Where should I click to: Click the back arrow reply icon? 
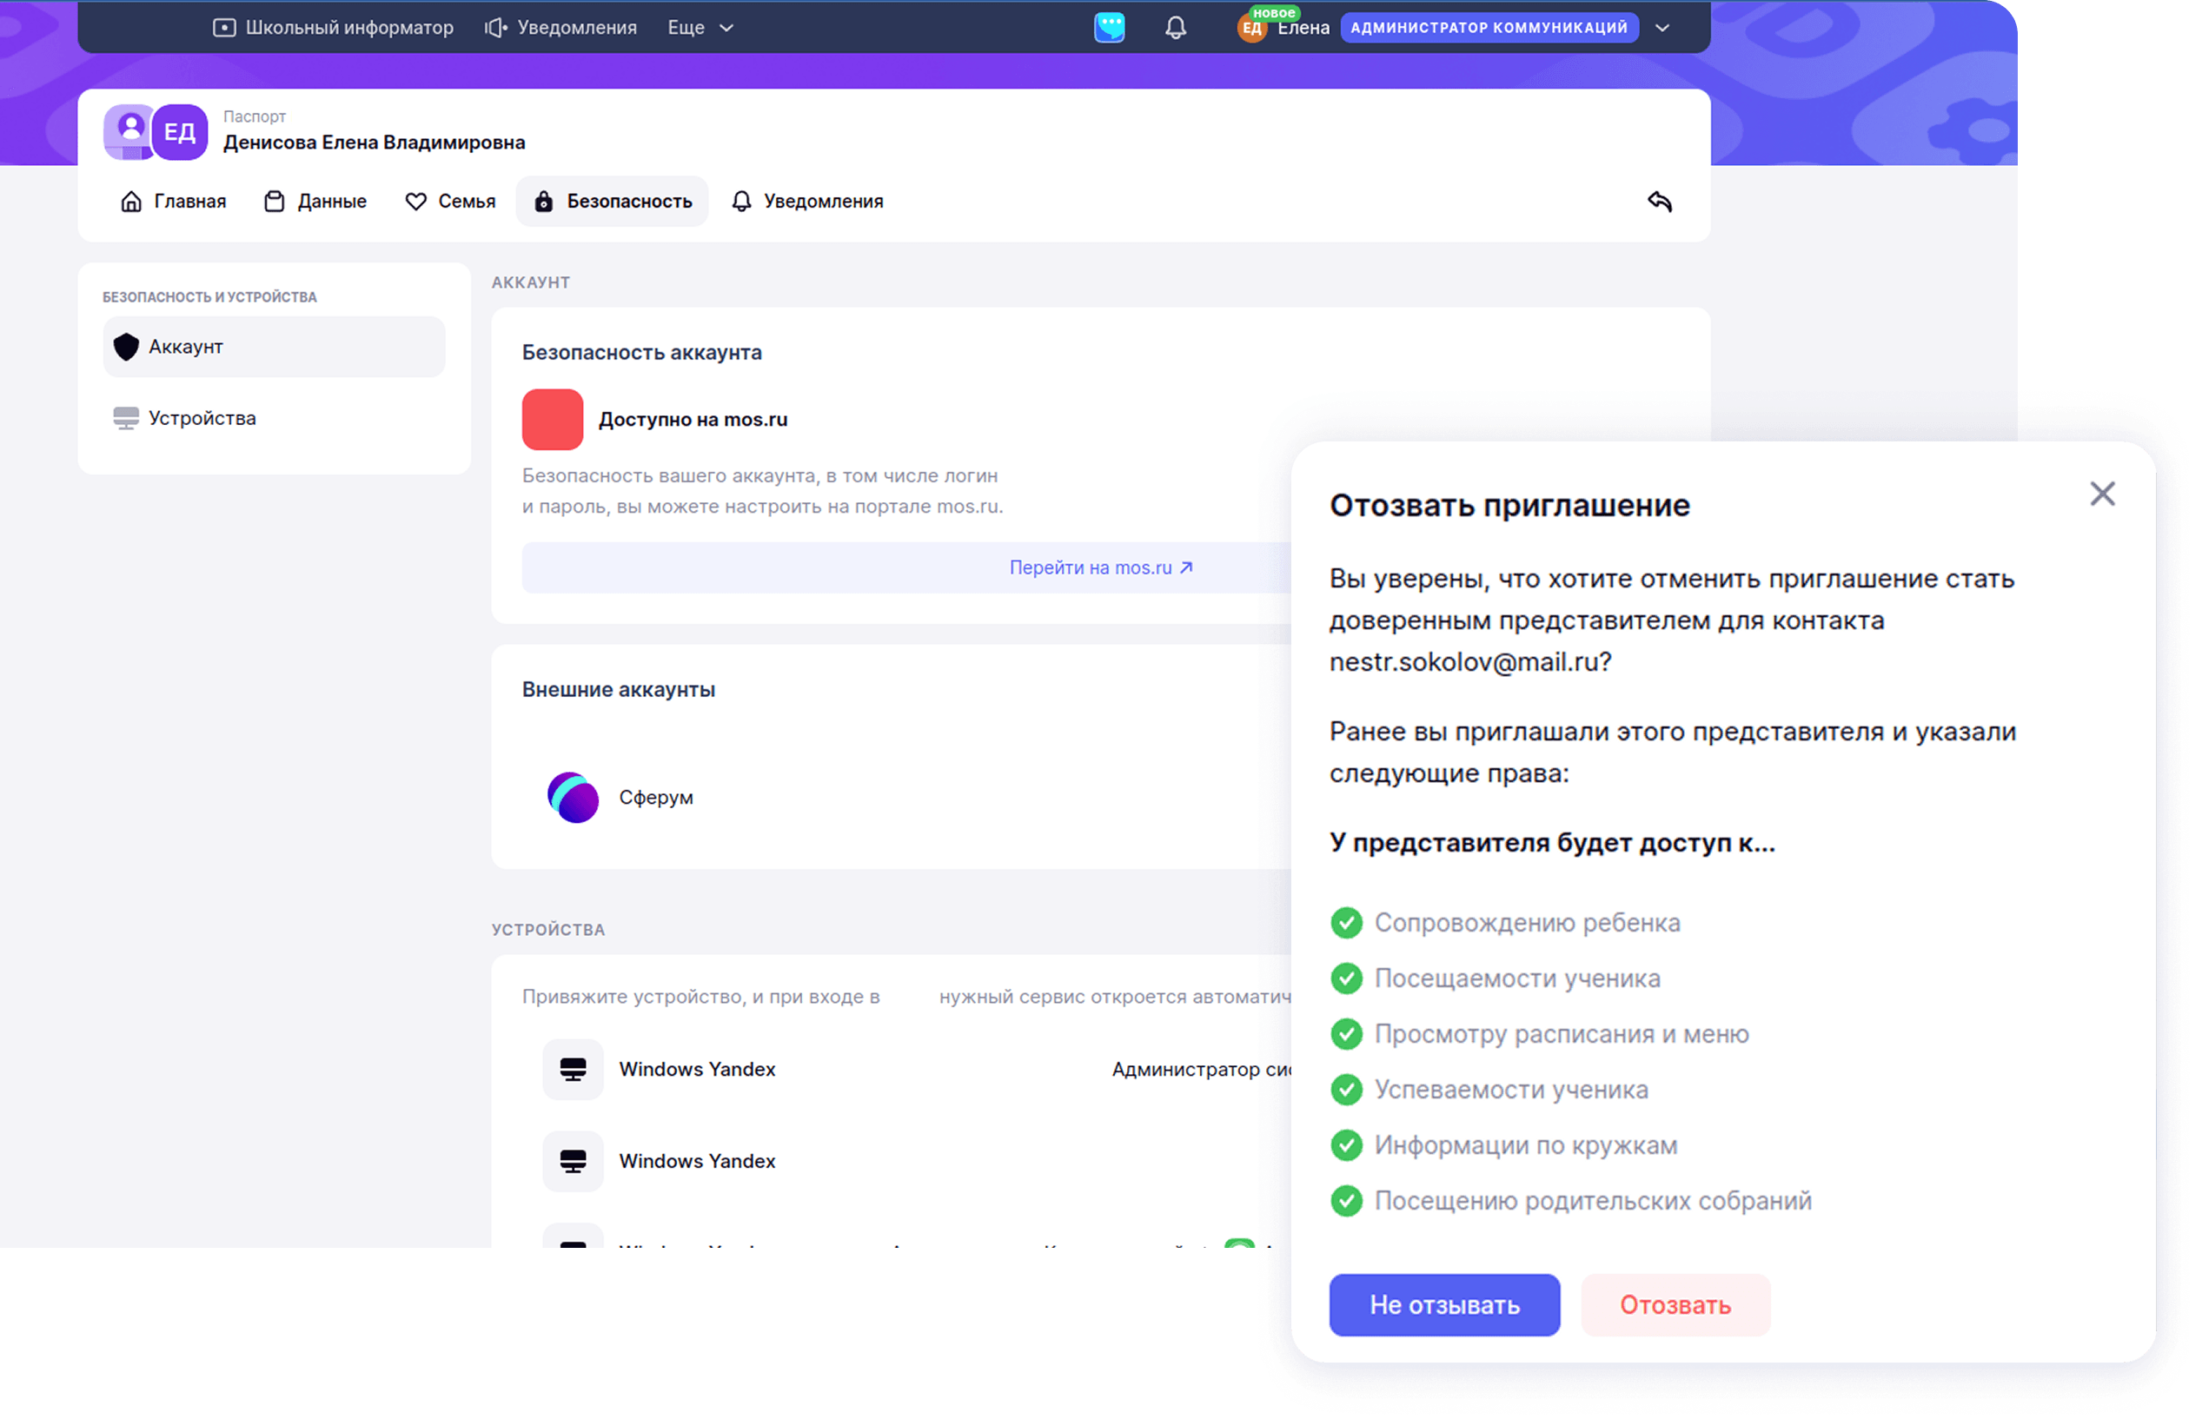1659,201
